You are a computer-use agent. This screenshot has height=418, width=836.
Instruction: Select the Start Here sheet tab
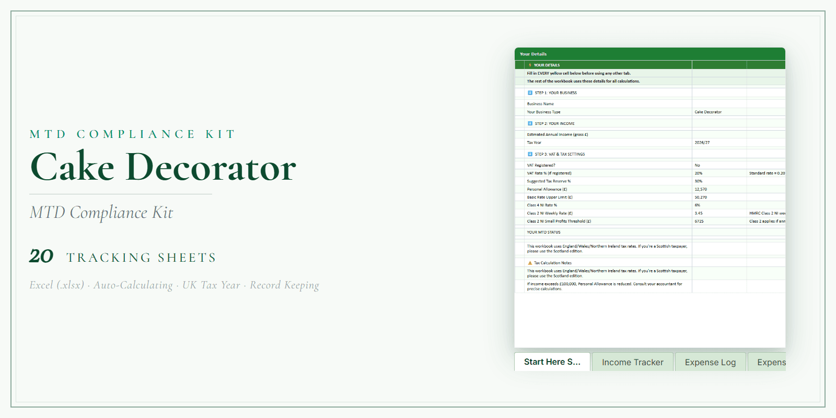tap(552, 362)
